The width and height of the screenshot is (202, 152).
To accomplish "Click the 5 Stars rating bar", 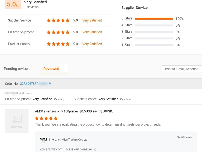I will click(x=154, y=19).
